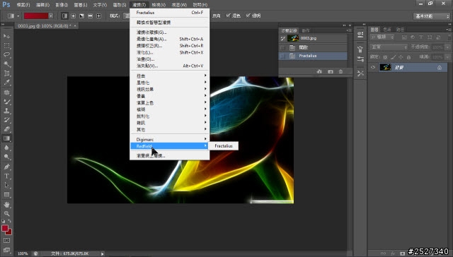Click the camera snapshot icon in History panel
The width and height of the screenshot is (453, 257).
point(331,71)
